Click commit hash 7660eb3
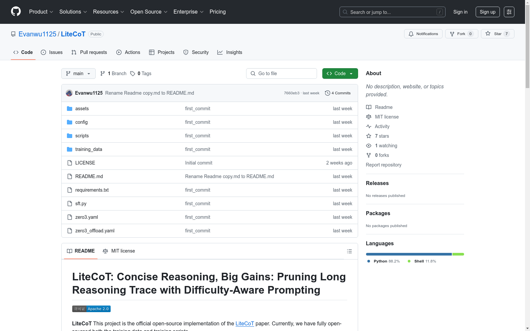 click(291, 93)
